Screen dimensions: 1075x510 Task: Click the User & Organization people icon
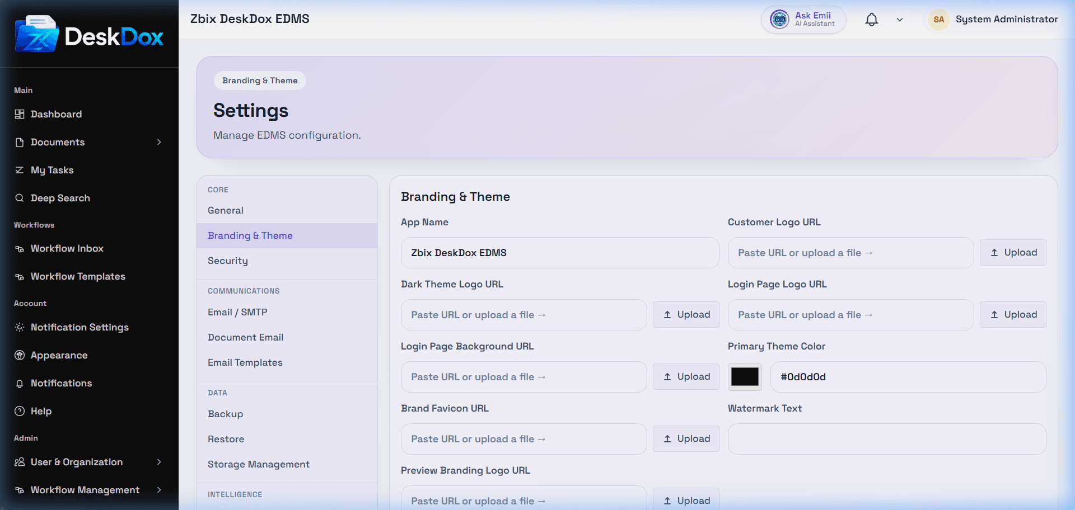pyautogui.click(x=20, y=462)
